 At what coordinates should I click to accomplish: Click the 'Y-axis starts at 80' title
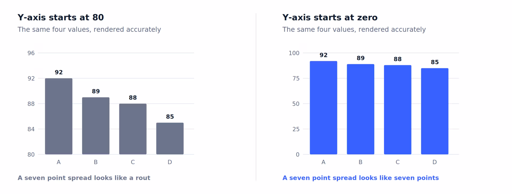(x=61, y=17)
